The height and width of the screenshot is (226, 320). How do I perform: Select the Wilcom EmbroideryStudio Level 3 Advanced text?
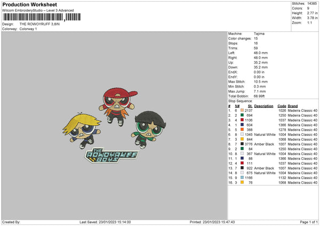[38, 11]
